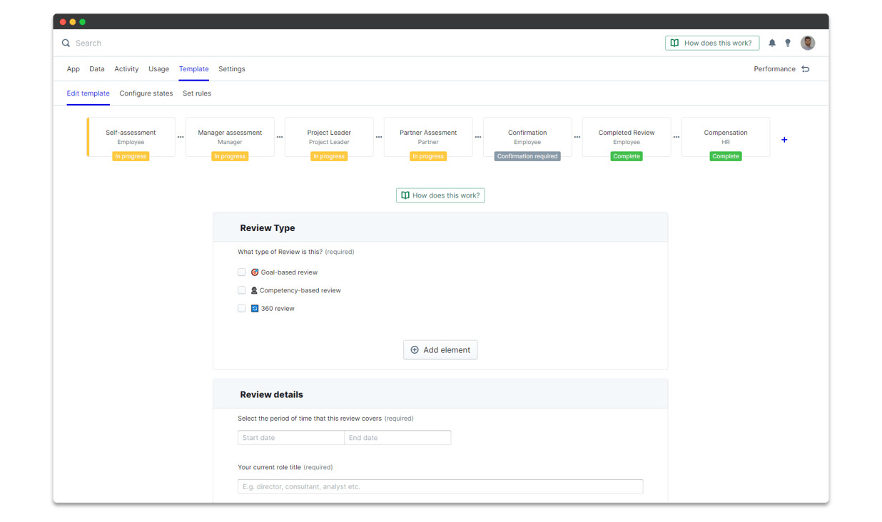This screenshot has height=522, width=882.
Task: Open the Configure states tab
Action: pyautogui.click(x=146, y=93)
